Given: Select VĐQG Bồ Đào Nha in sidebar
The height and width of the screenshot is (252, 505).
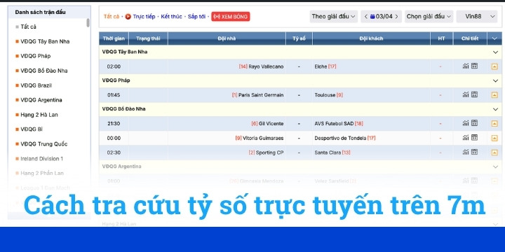Looking at the screenshot, I should click(x=43, y=71).
